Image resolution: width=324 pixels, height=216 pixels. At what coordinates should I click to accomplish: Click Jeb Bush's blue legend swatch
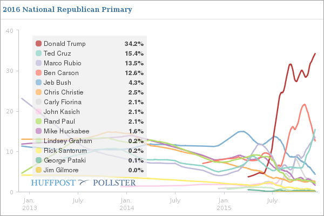click(38, 83)
